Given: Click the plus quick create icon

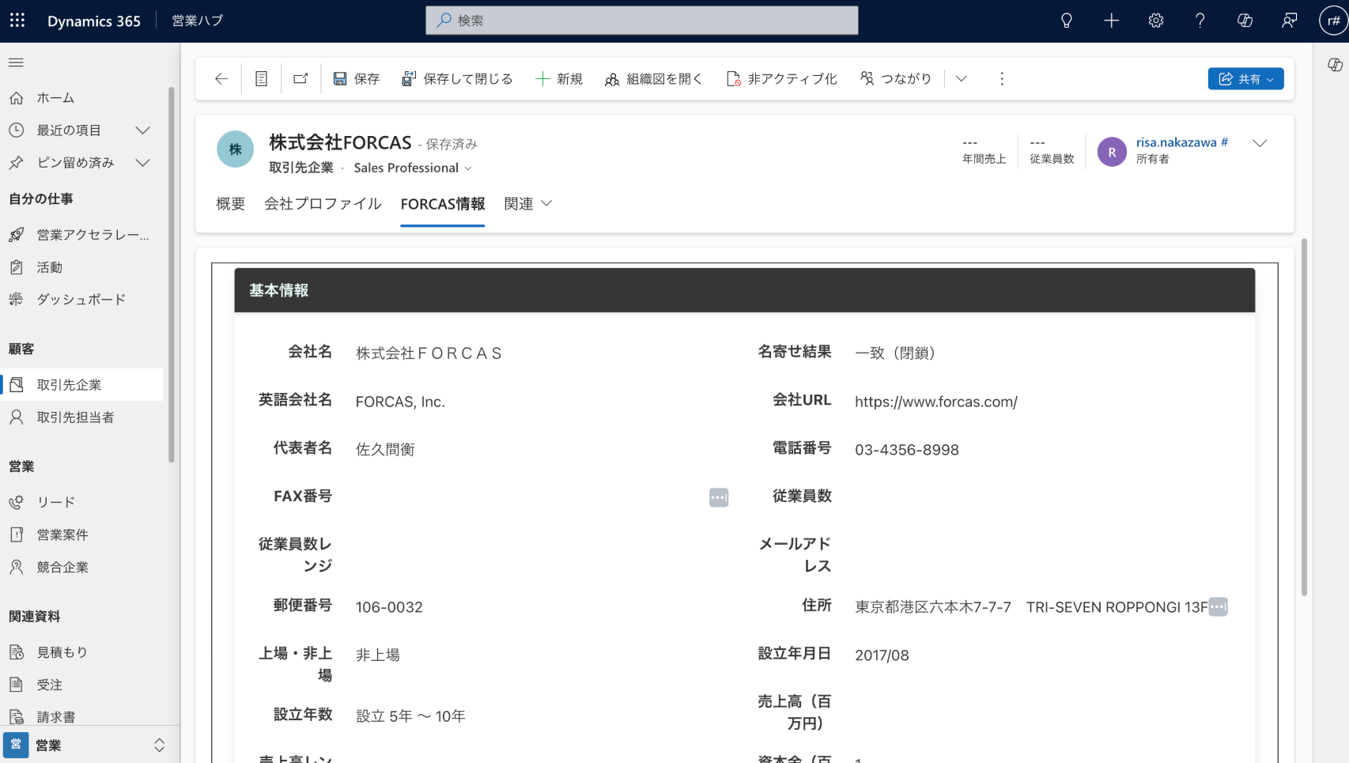Looking at the screenshot, I should 1111,21.
